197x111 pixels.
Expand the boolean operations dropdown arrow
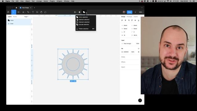(86, 12)
